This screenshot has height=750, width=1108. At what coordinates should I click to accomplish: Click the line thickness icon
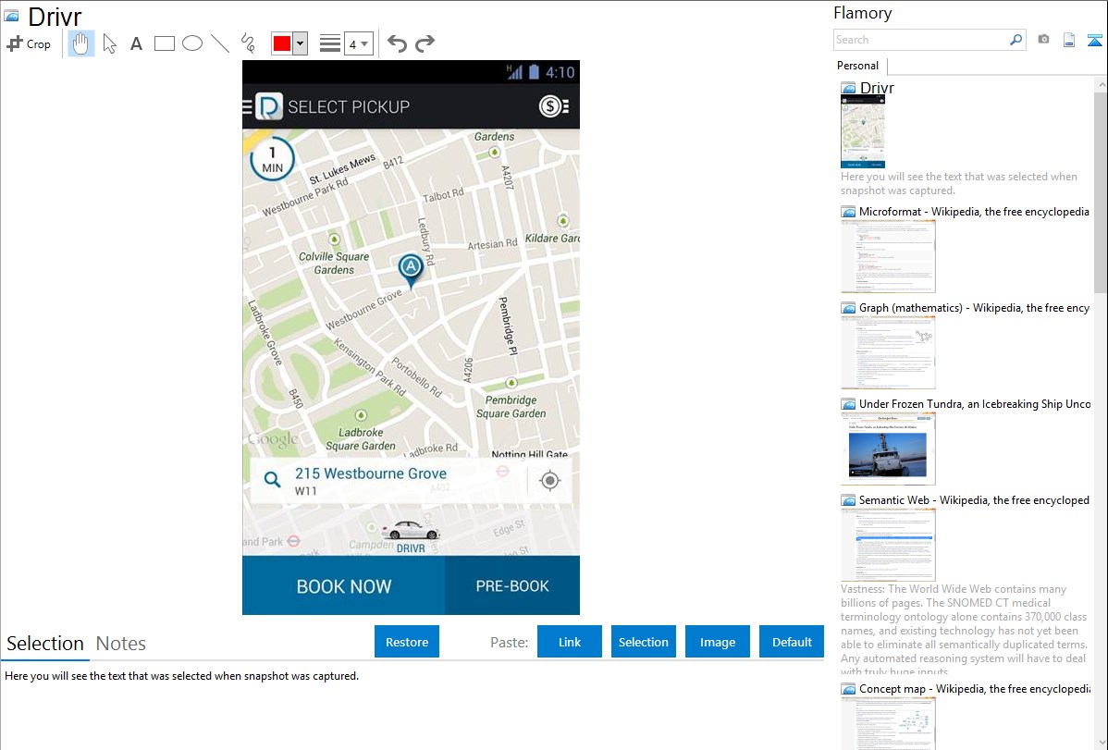coord(330,43)
